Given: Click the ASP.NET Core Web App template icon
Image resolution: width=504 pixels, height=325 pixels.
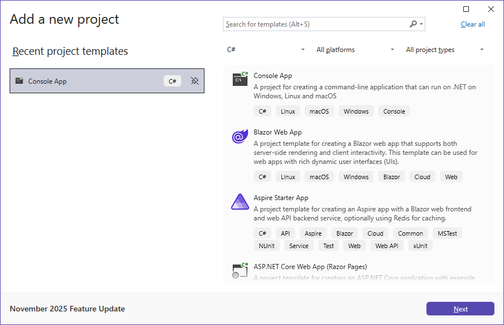Looking at the screenshot, I should (240, 271).
